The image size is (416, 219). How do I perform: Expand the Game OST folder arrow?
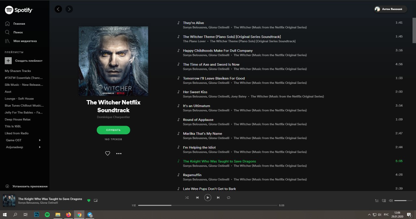point(40,140)
